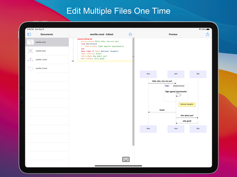Click thumbnail of newfile 2.mmd
Screen dimensions: 237x177
30,68
